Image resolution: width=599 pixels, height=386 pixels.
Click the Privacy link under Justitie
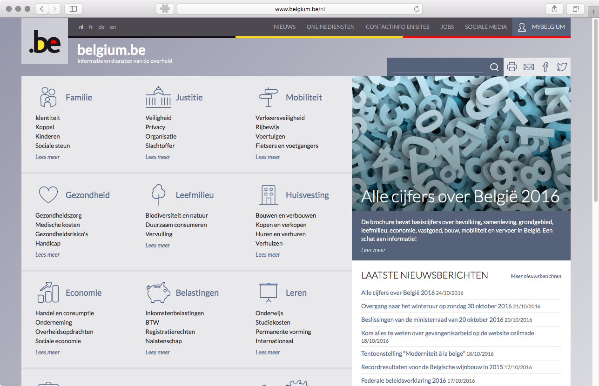point(155,127)
